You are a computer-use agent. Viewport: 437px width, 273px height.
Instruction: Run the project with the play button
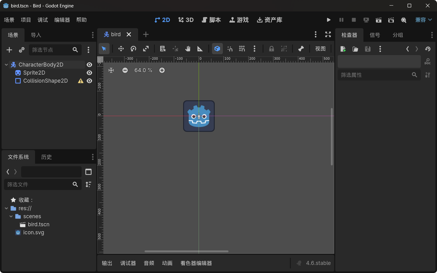point(329,20)
